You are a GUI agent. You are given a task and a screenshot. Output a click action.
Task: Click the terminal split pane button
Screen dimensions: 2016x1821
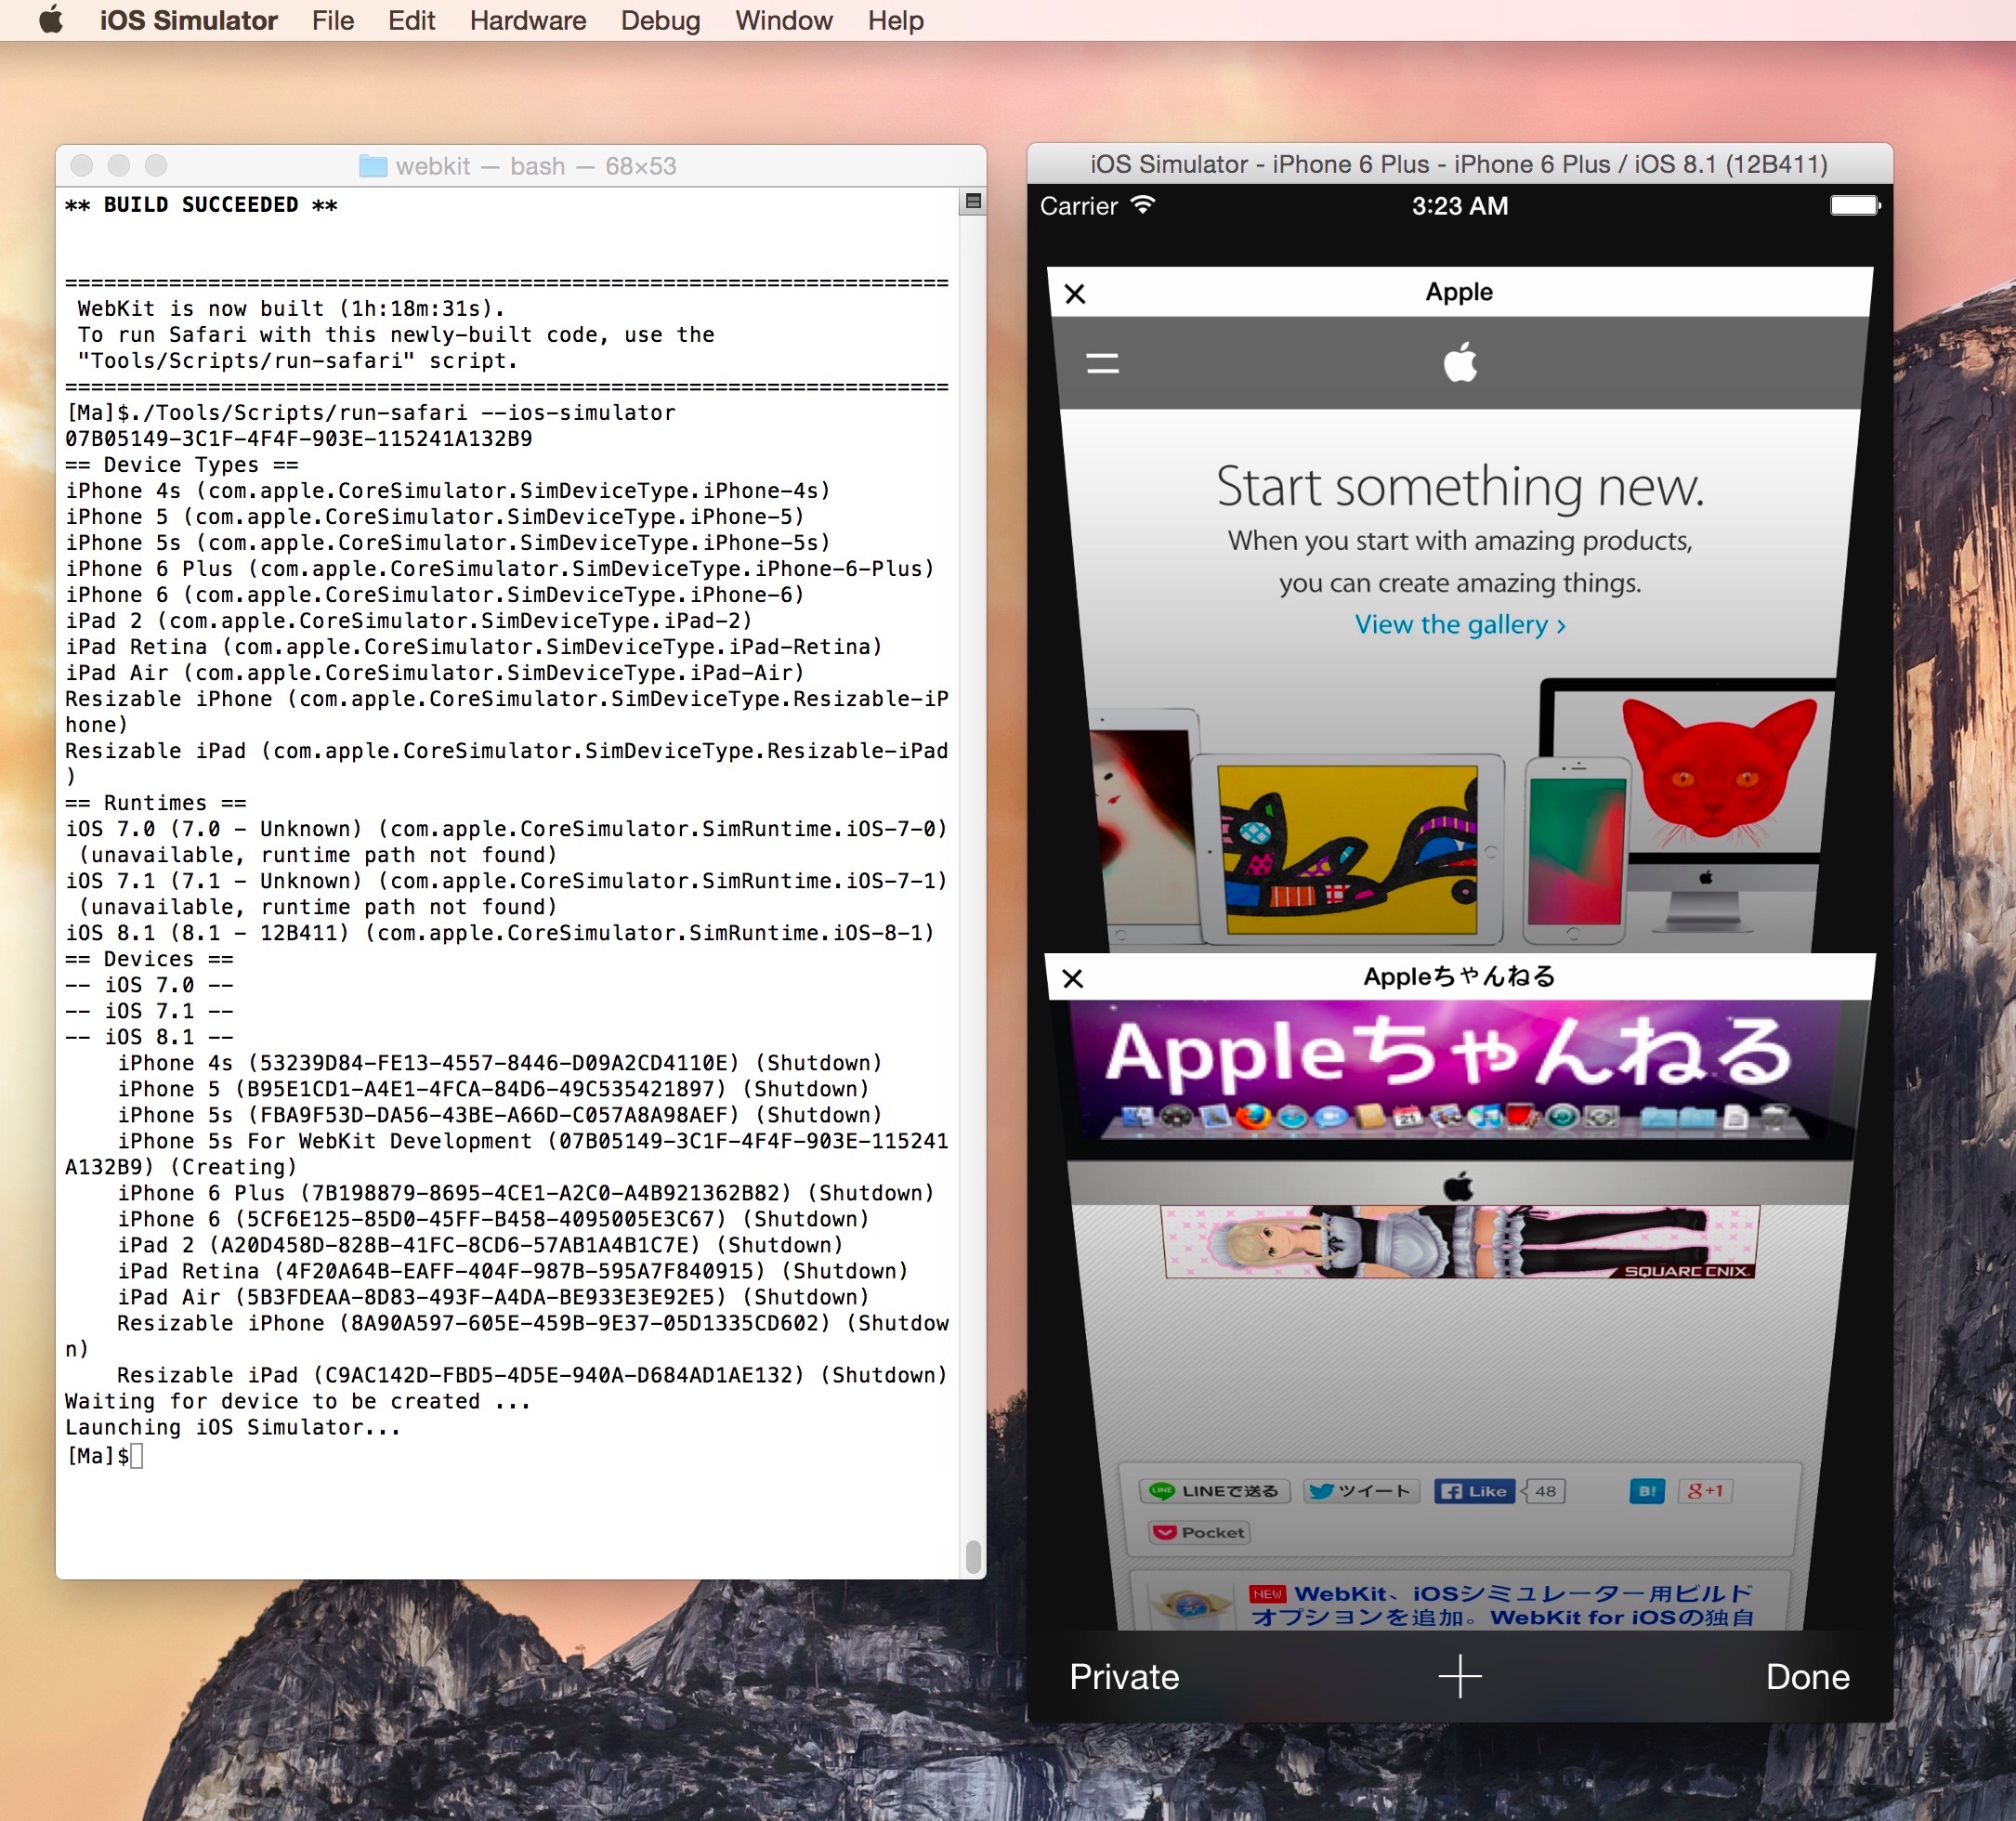973,202
